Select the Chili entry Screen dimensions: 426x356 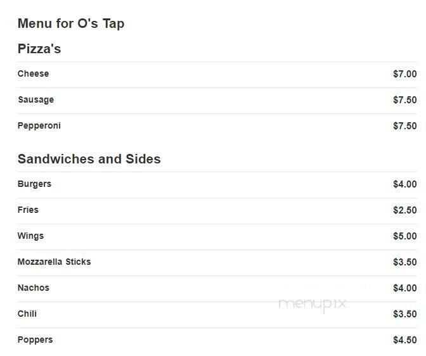[27, 314]
